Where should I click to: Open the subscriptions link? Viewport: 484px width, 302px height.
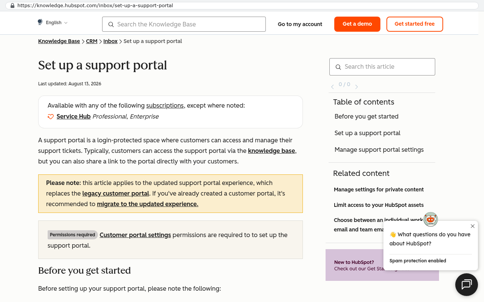point(165,105)
